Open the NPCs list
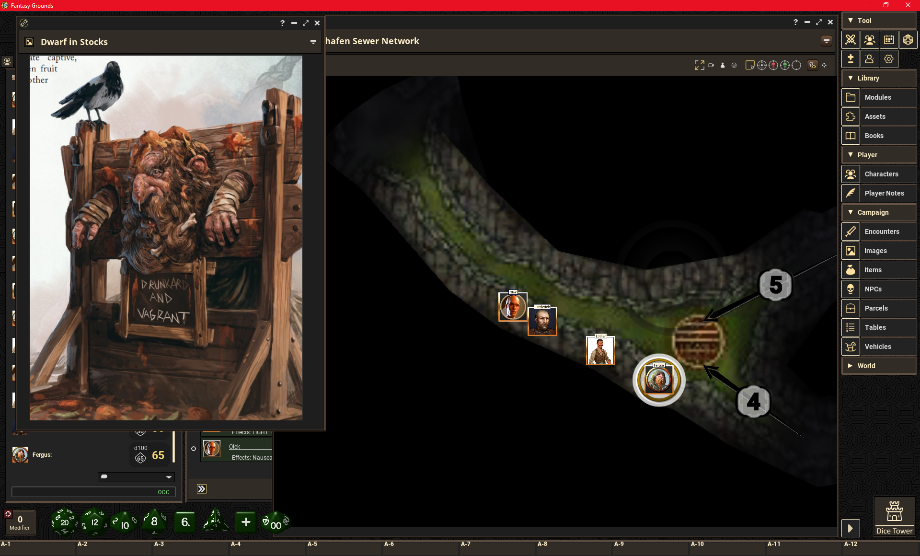920x556 pixels. 879,289
